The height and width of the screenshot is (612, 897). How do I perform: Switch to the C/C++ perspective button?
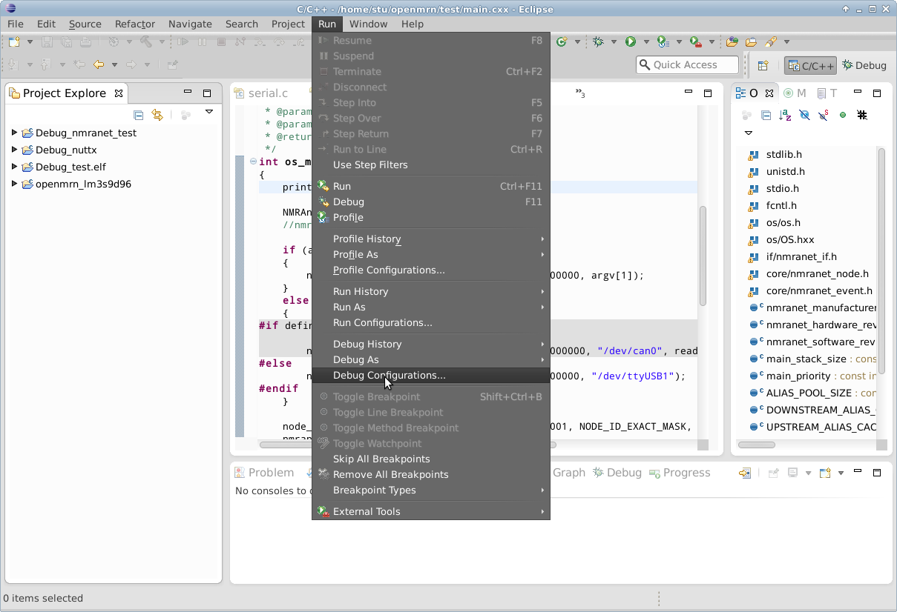(x=810, y=65)
